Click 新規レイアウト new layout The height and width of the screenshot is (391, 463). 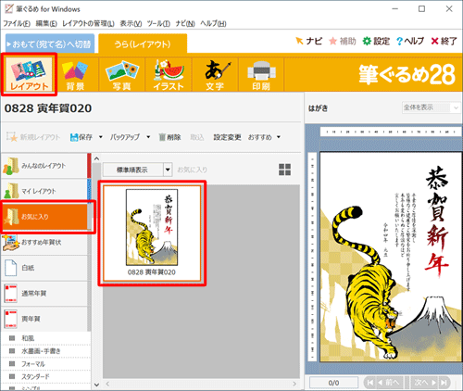[33, 137]
